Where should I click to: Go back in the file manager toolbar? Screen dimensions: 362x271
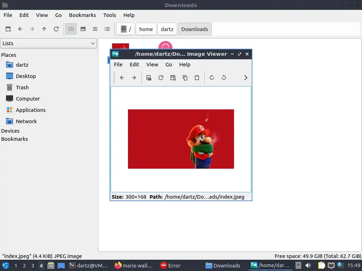pyautogui.click(x=20, y=29)
